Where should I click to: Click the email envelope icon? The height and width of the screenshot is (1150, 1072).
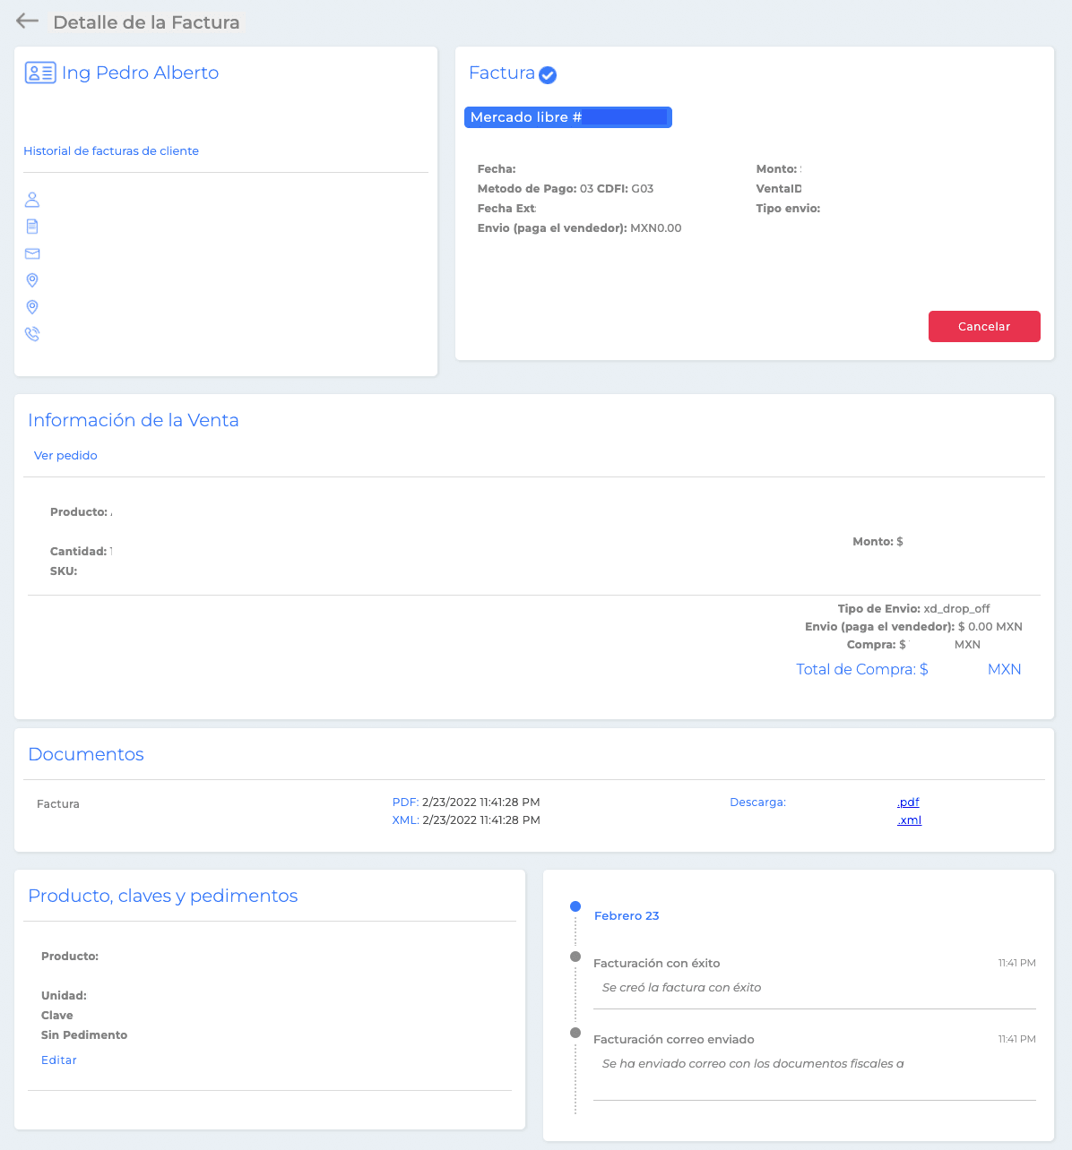[32, 253]
